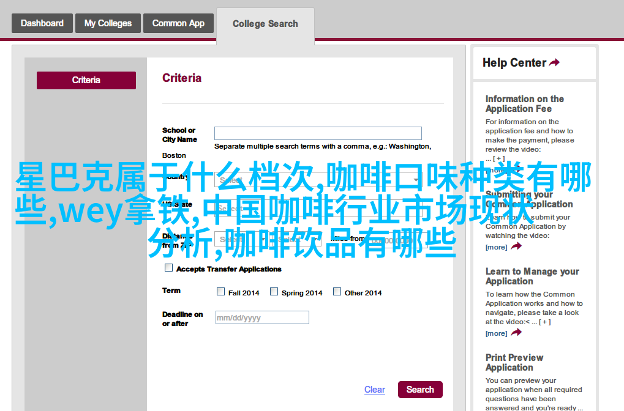Open the second Distance from Zip dropdown
Screen dimensions: 624x411
click(298, 239)
